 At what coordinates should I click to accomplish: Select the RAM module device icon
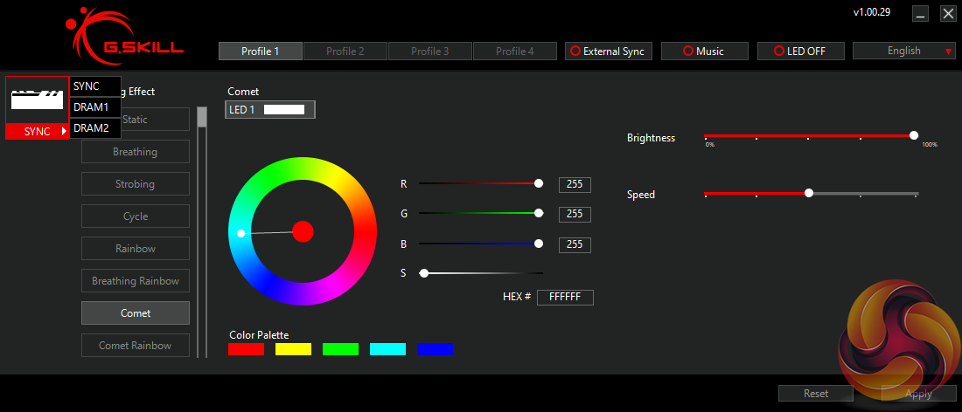[x=38, y=100]
